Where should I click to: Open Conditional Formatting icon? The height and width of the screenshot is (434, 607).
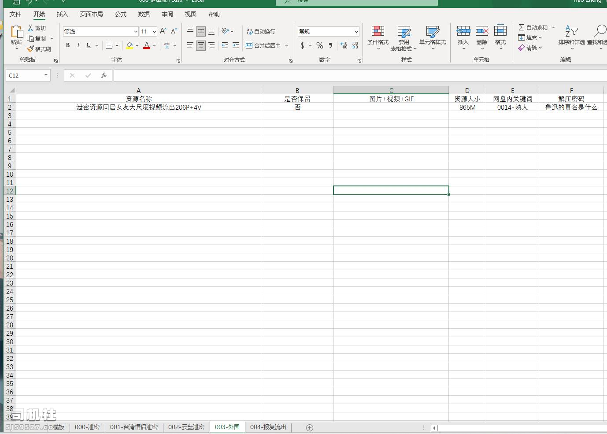[x=378, y=31]
